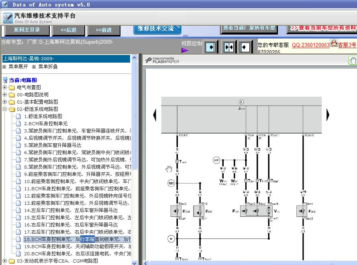Open 14.左后车门控制单元 document

(x=71, y=210)
